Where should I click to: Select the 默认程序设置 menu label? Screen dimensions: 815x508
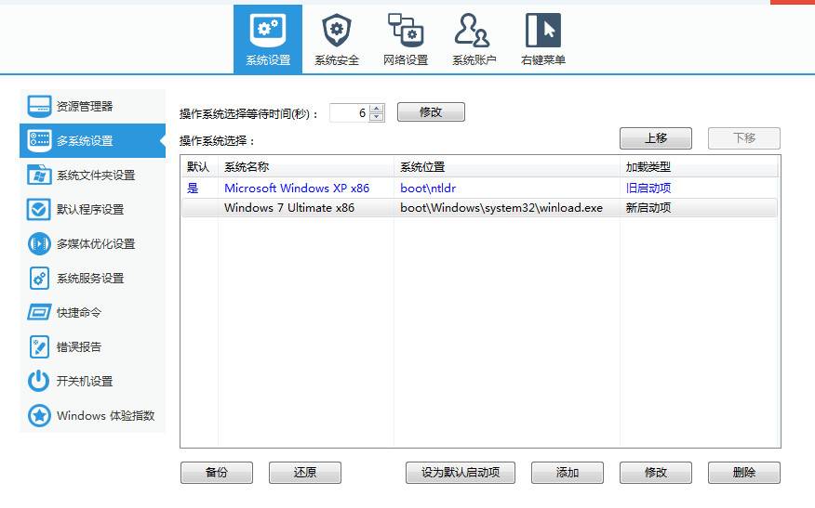[x=90, y=210]
